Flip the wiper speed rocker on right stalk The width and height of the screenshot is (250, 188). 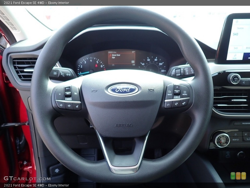178,72
